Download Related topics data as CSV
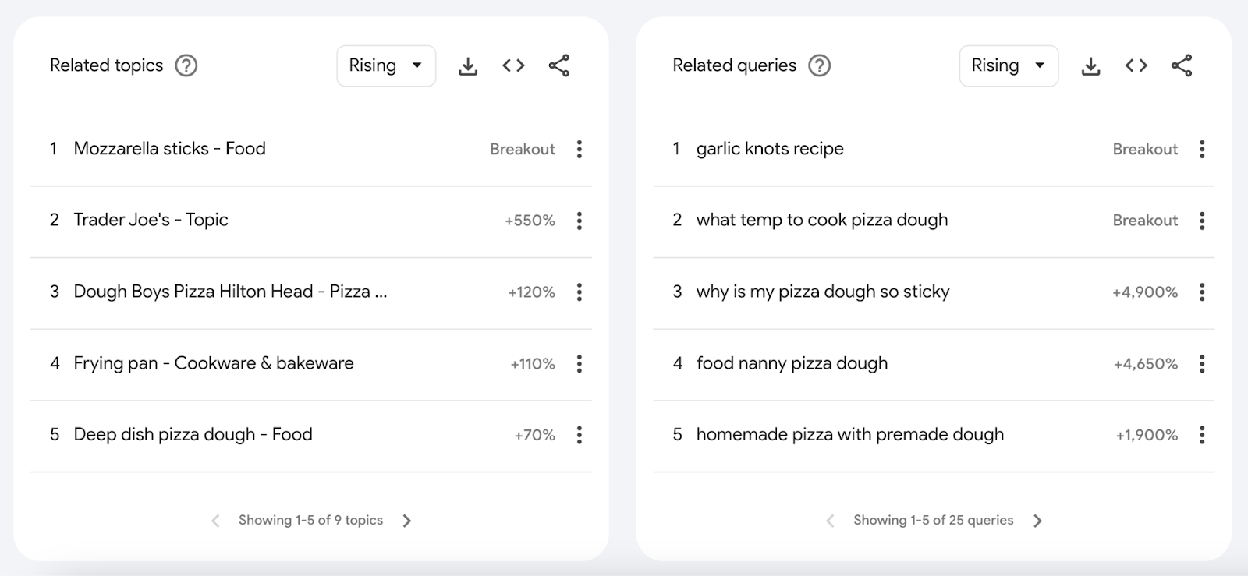 468,65
